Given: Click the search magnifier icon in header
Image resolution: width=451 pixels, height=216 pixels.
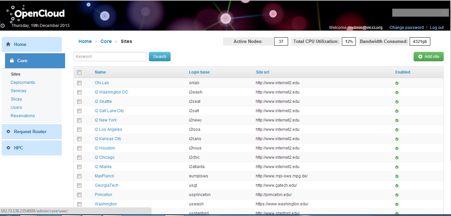Looking at the screenshot, I should click(444, 13).
